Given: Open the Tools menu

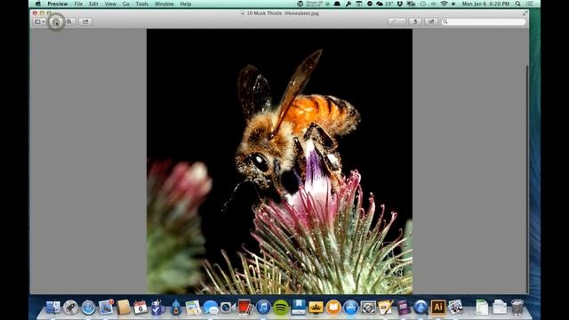Looking at the screenshot, I should tap(142, 4).
